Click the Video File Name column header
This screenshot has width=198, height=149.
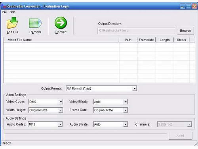click(61, 40)
